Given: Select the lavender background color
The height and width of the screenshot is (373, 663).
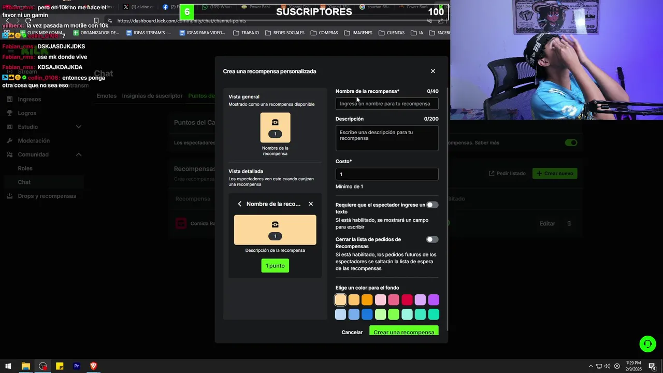Looking at the screenshot, I should (x=420, y=300).
